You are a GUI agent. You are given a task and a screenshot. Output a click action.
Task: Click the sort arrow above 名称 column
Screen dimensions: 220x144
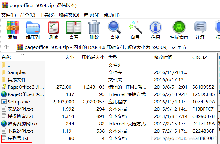(x=23, y=54)
